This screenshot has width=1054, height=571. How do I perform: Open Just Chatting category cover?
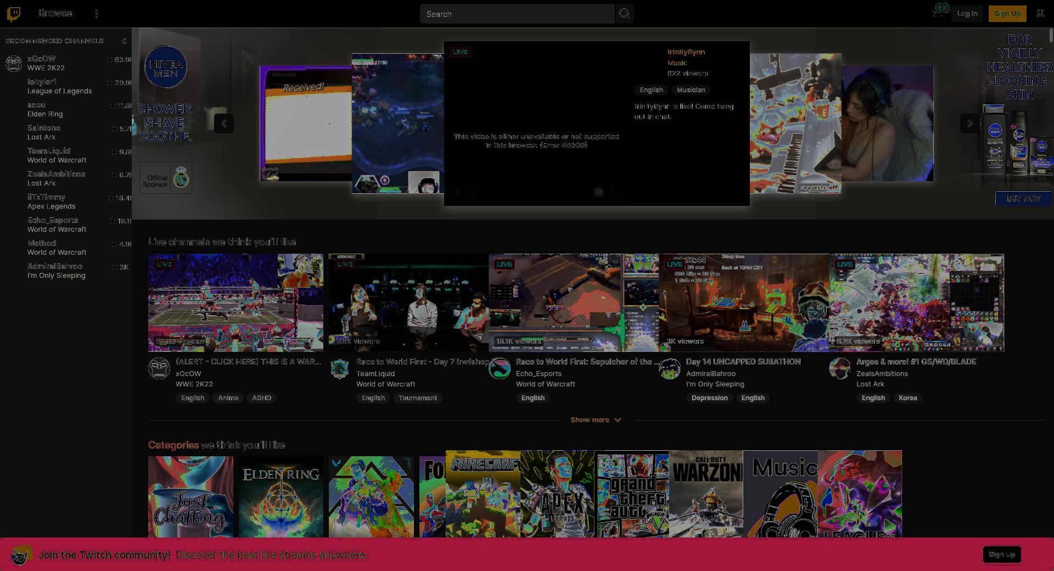[190, 497]
